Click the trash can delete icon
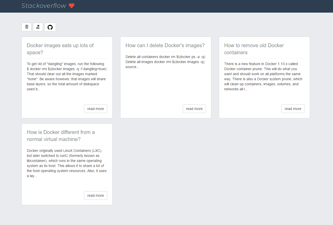The height and width of the screenshot is (225, 333). click(x=27, y=27)
